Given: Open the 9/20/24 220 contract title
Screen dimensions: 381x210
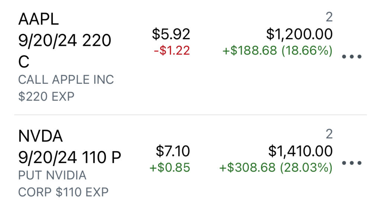Looking at the screenshot, I should point(65,40).
